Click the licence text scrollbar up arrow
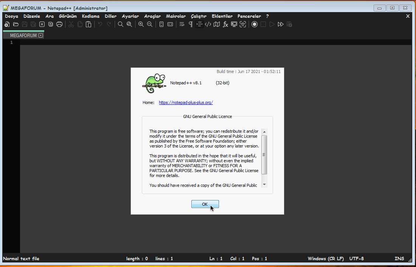416x267 pixels. pos(264,132)
